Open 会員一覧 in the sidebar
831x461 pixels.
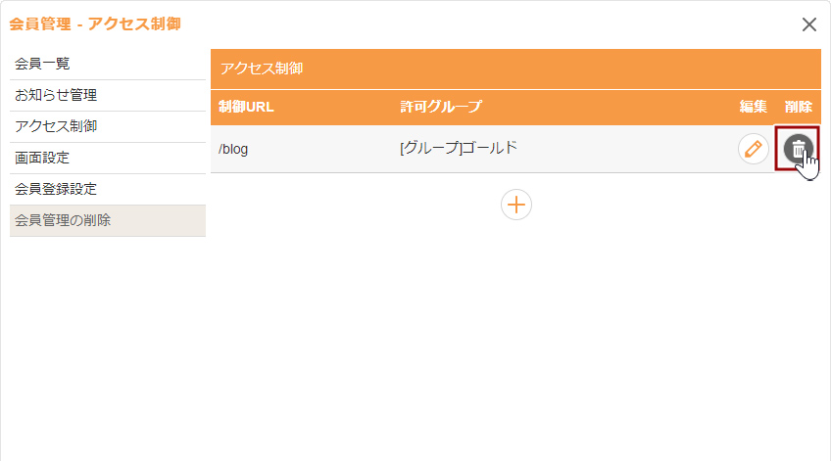(108, 64)
